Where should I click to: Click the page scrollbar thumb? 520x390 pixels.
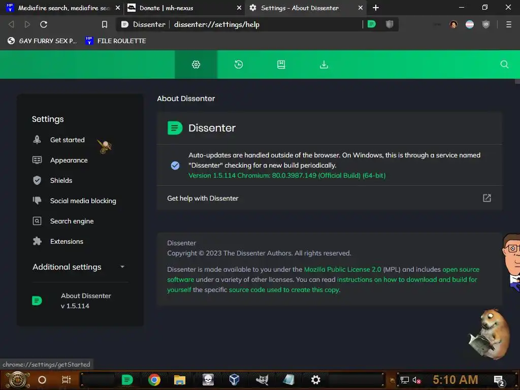(x=517, y=81)
